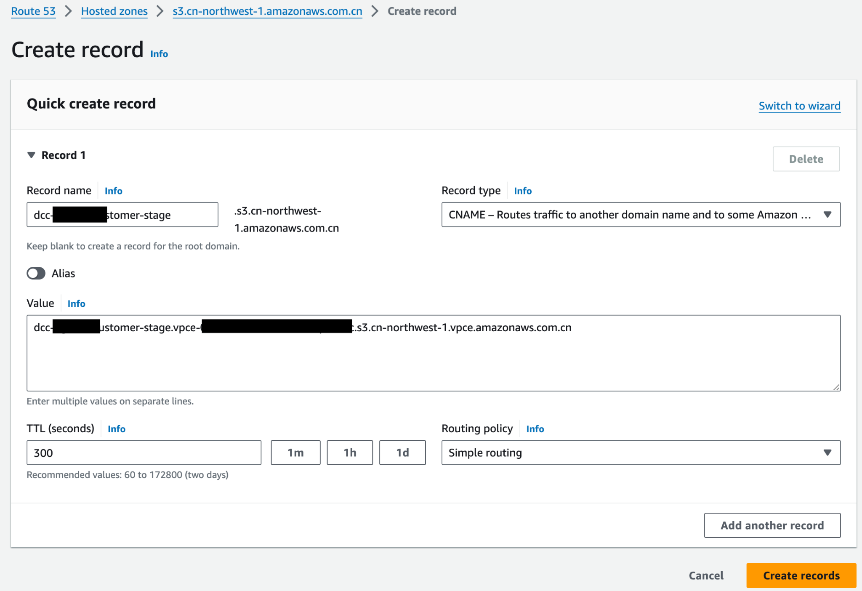
Task: Click the domain suffix text beside Record name
Action: 287,219
